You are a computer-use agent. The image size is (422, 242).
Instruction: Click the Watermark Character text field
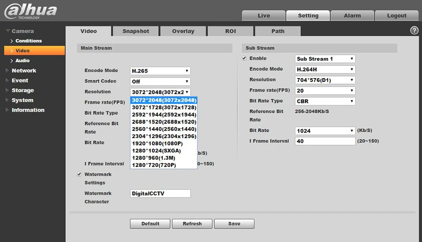tap(160, 193)
